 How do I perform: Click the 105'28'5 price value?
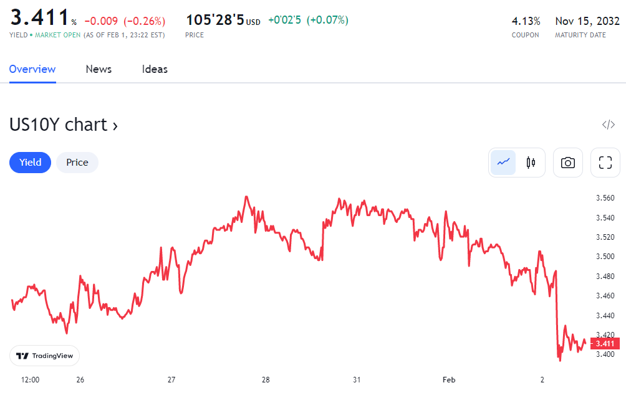coord(214,20)
